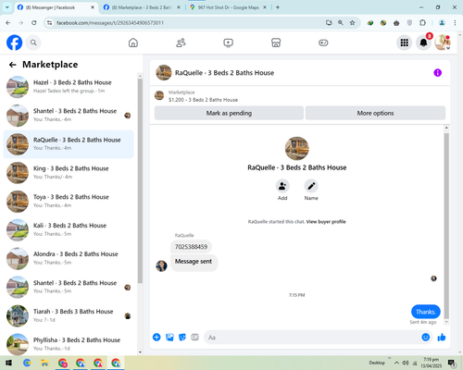
Task: Open the Gaming controller icon
Action: coord(323,43)
